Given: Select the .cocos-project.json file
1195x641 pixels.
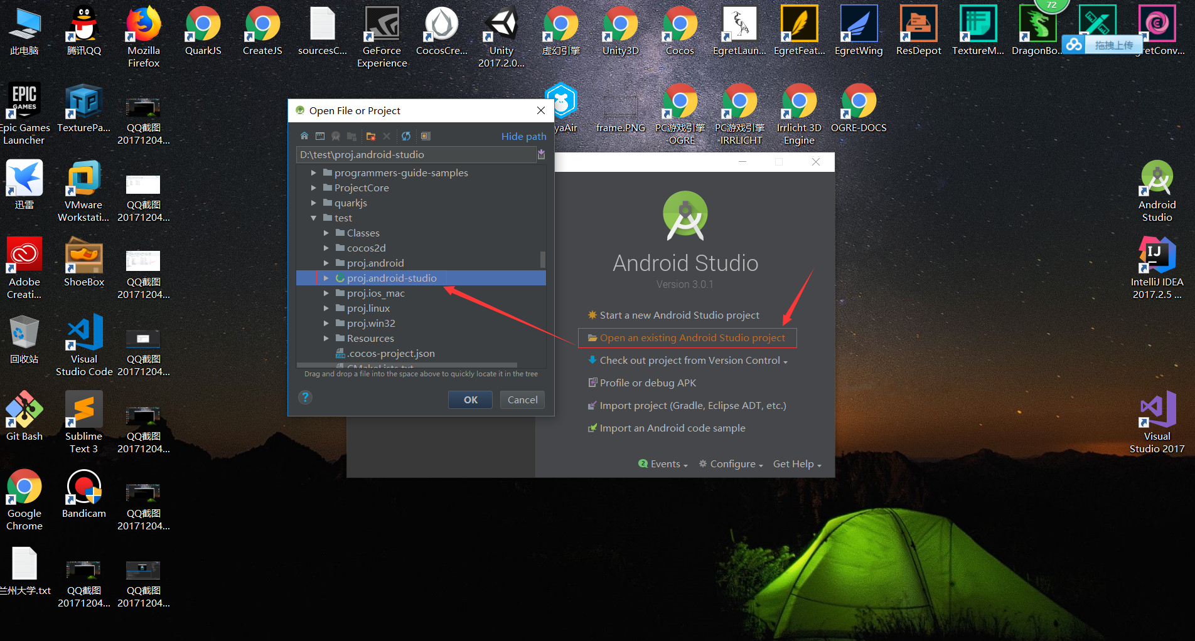Looking at the screenshot, I should point(421,353).
